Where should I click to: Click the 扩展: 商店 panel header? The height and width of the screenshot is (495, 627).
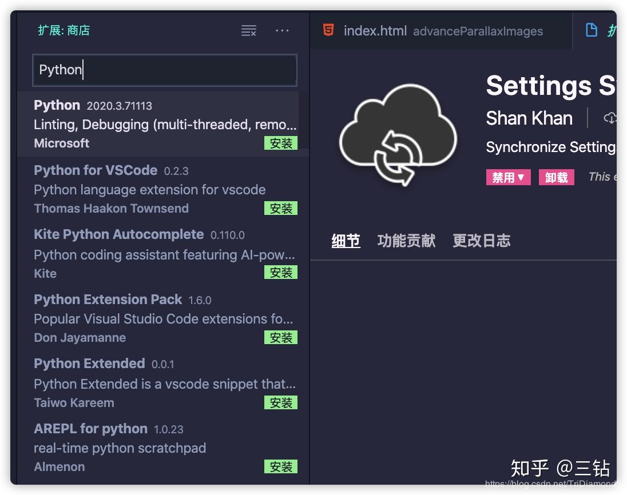point(65,30)
